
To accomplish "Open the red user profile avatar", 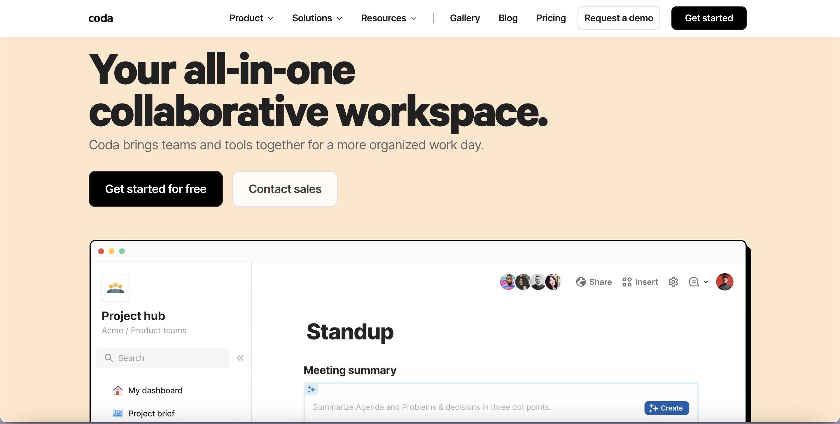I will pos(724,282).
